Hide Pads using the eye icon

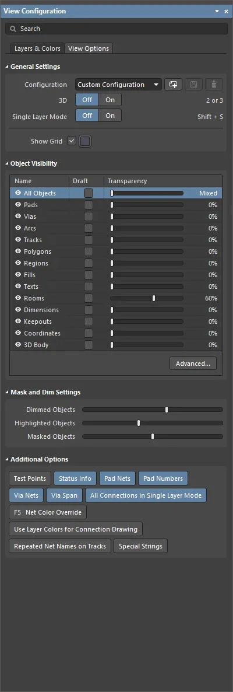point(18,205)
